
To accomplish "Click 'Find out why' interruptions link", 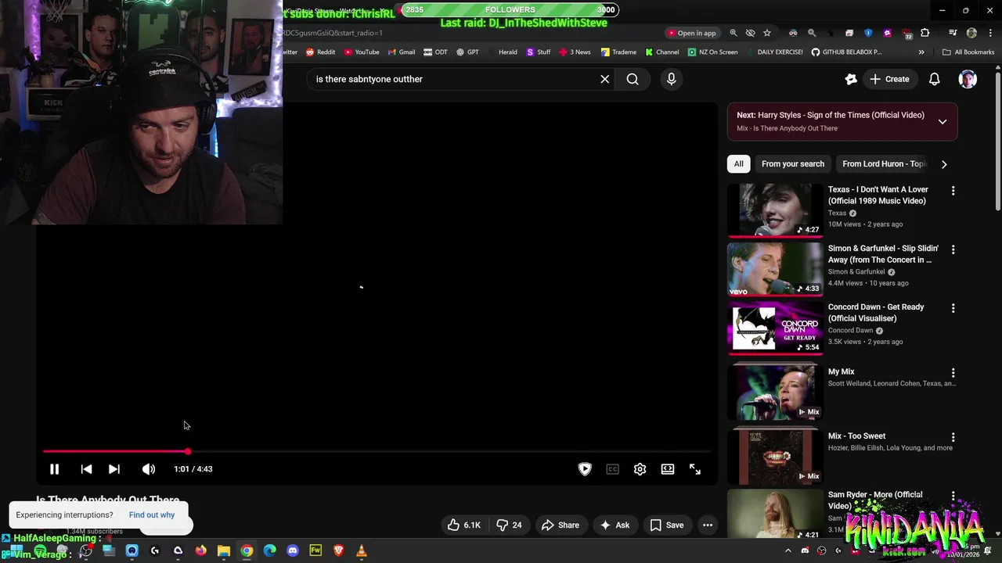I will pos(152,515).
